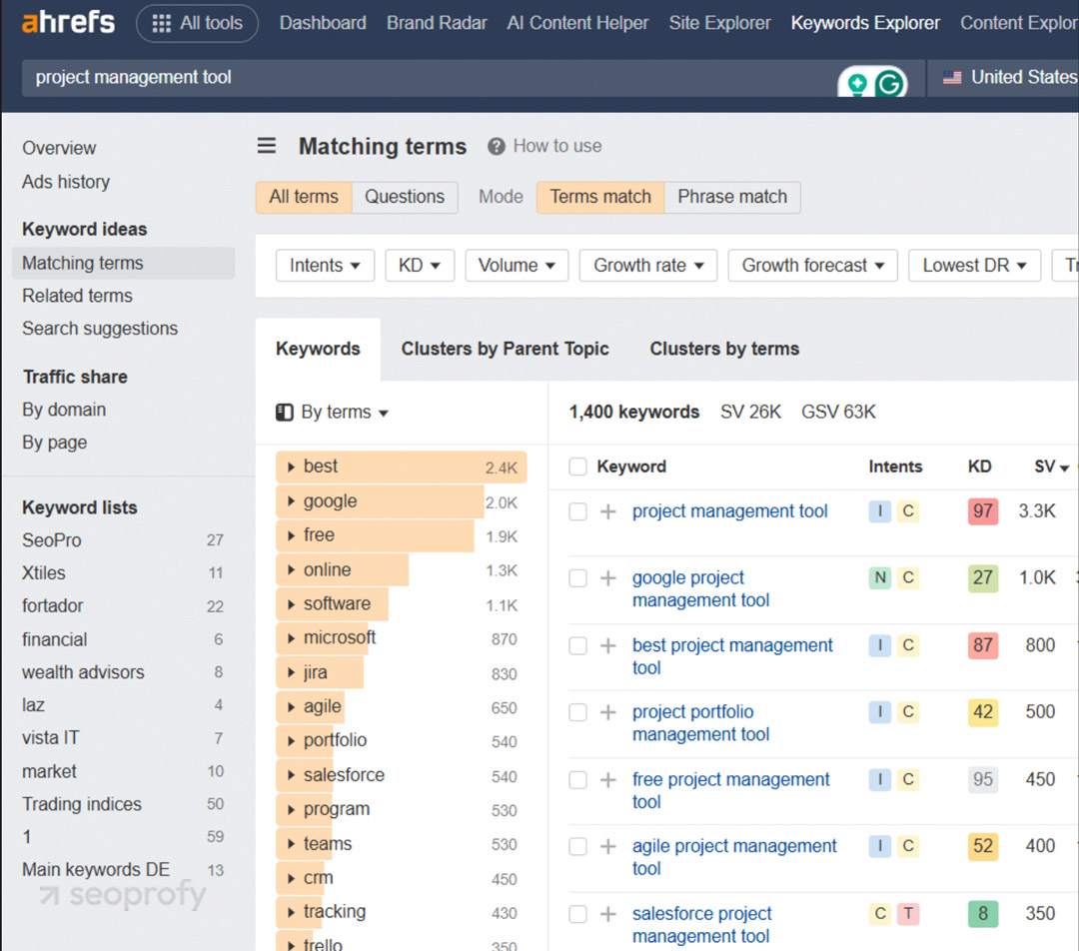
Task: Click the How to use question icon
Action: (497, 147)
